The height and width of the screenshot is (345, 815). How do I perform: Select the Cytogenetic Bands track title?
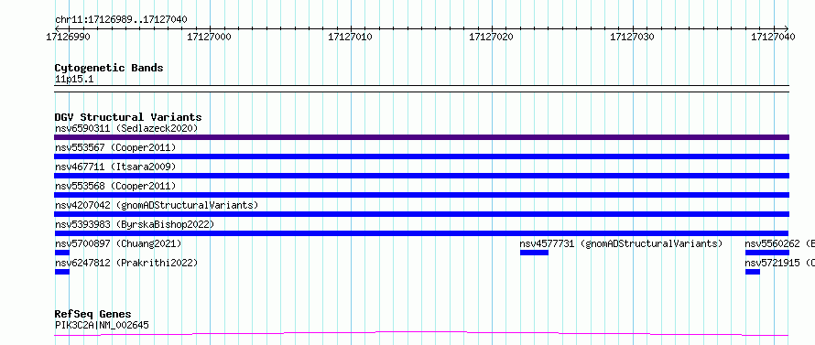109,68
